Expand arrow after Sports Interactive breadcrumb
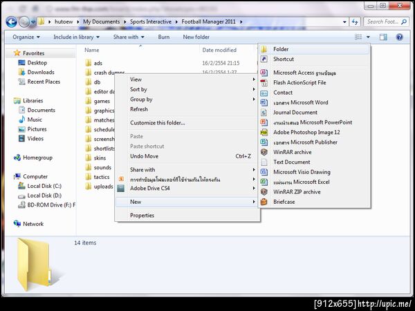Image resolution: width=415 pixels, height=311 pixels. point(176,21)
